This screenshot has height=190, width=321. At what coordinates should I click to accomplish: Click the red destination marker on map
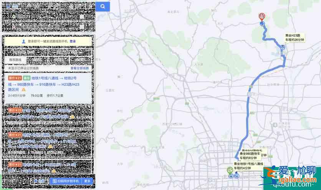(261, 16)
